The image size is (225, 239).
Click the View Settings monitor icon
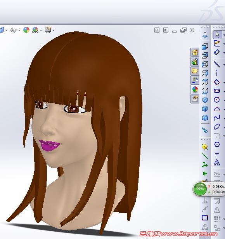(48, 30)
